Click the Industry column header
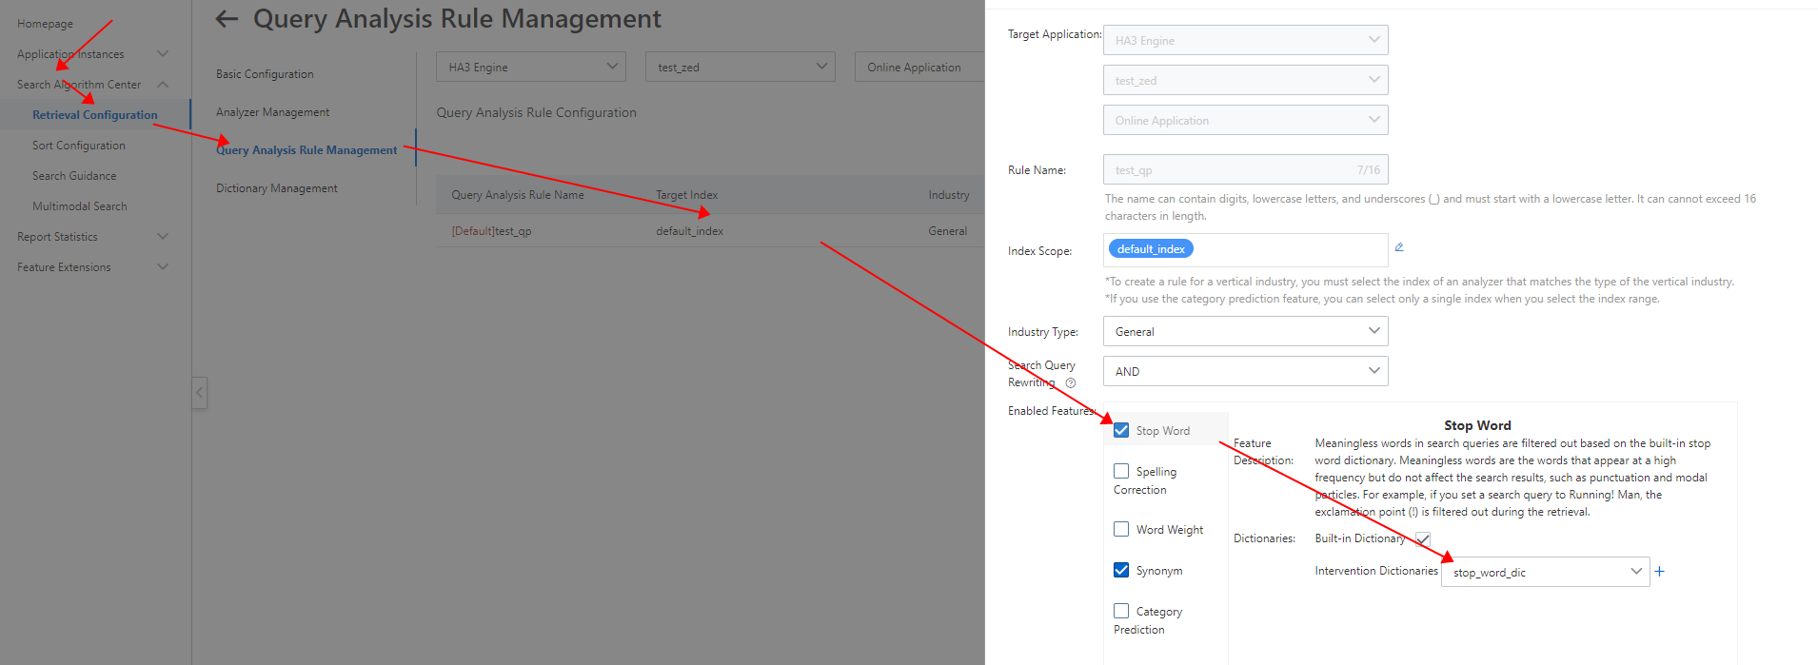 (949, 195)
